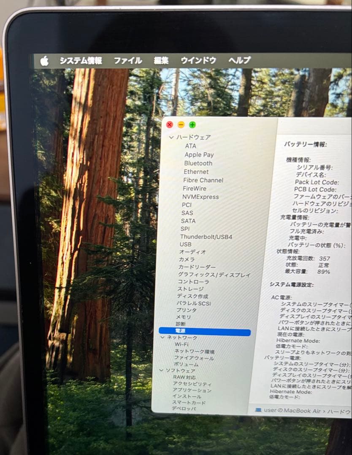
Task: Select ATA in the hardware list
Action: (x=190, y=146)
